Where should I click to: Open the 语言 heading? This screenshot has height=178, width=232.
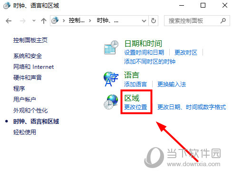[x=132, y=75]
